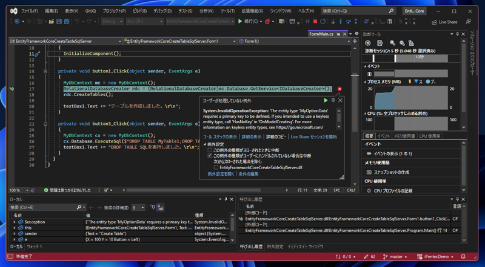Click the diagnostic session timeline ruler
This screenshot has height=267, width=485.
pyautogui.click(x=411, y=58)
